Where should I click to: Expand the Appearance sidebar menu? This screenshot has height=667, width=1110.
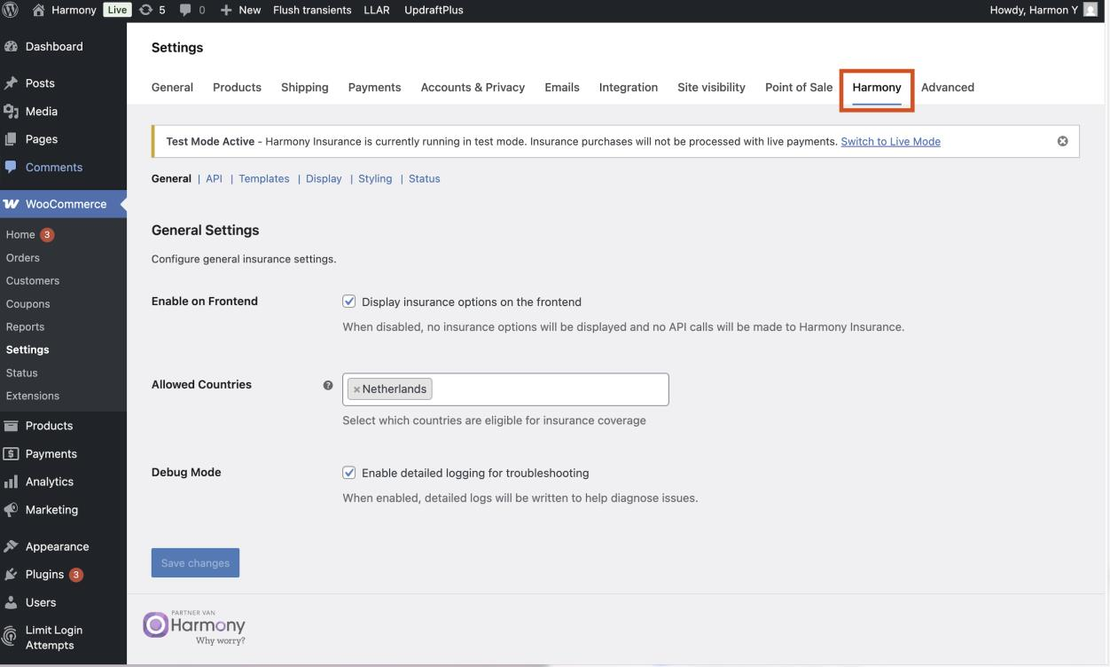point(57,546)
